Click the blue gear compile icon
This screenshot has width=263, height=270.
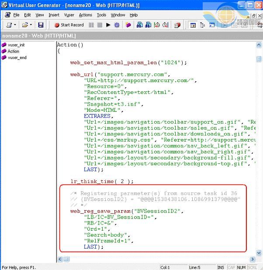point(117,25)
